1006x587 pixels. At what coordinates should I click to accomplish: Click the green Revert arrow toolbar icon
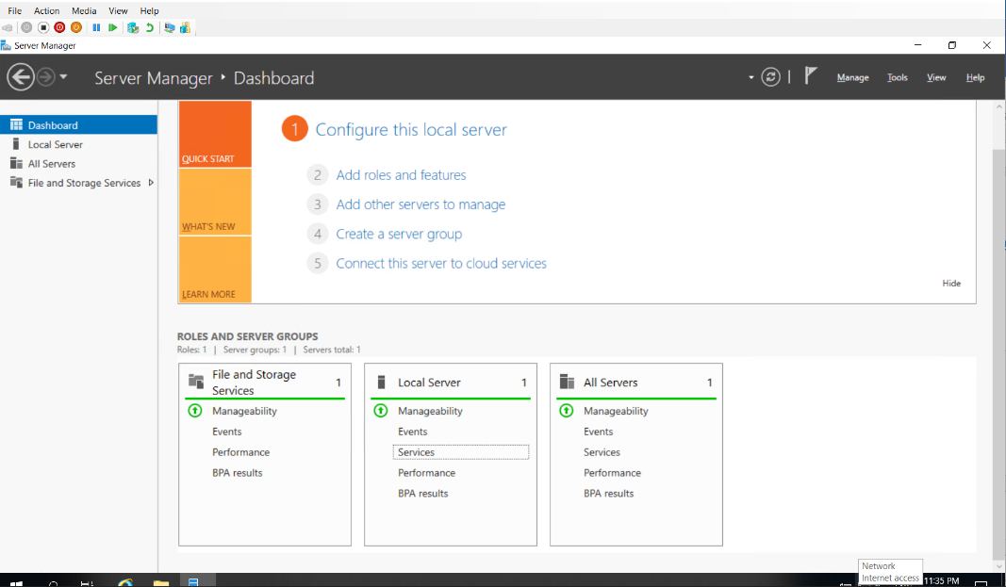150,27
